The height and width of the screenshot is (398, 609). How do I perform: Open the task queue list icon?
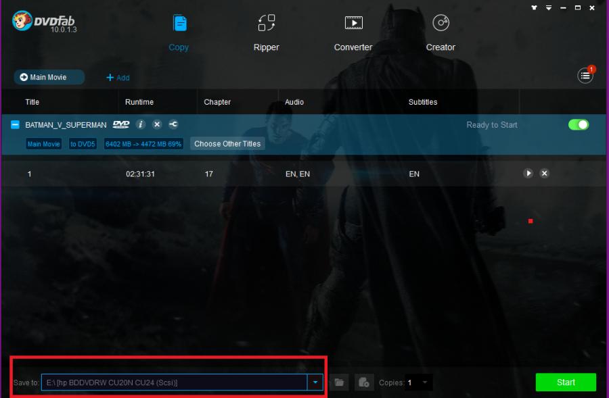click(x=585, y=76)
